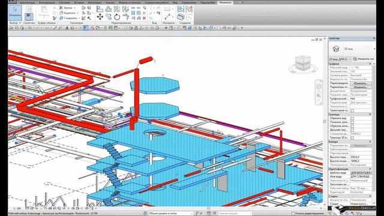Select the Cut (Вырезать) geometry tool
Image resolution: width=384 pixels, height=216 pixels.
tap(69, 13)
